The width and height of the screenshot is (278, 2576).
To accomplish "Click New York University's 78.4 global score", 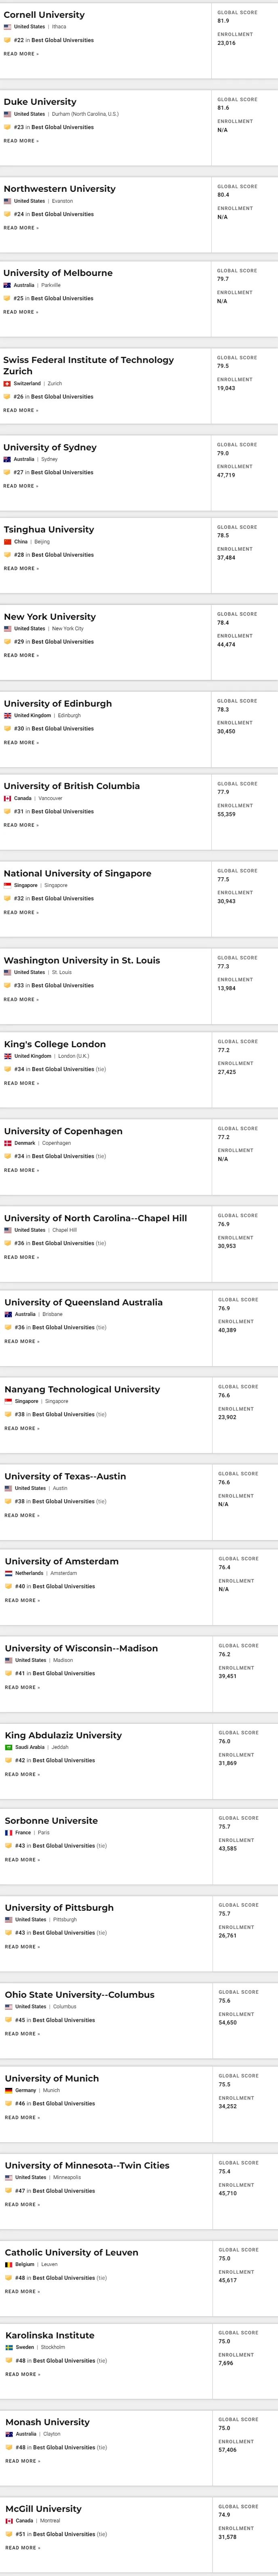I will [x=223, y=622].
